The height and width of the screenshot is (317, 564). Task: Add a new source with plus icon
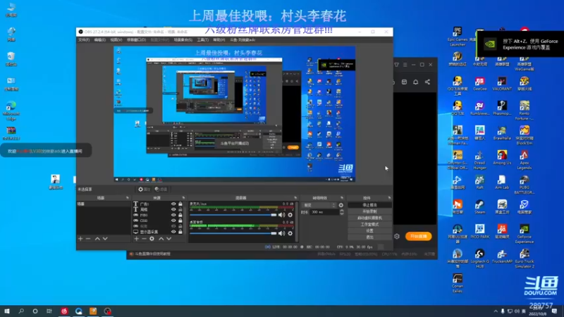(x=136, y=239)
